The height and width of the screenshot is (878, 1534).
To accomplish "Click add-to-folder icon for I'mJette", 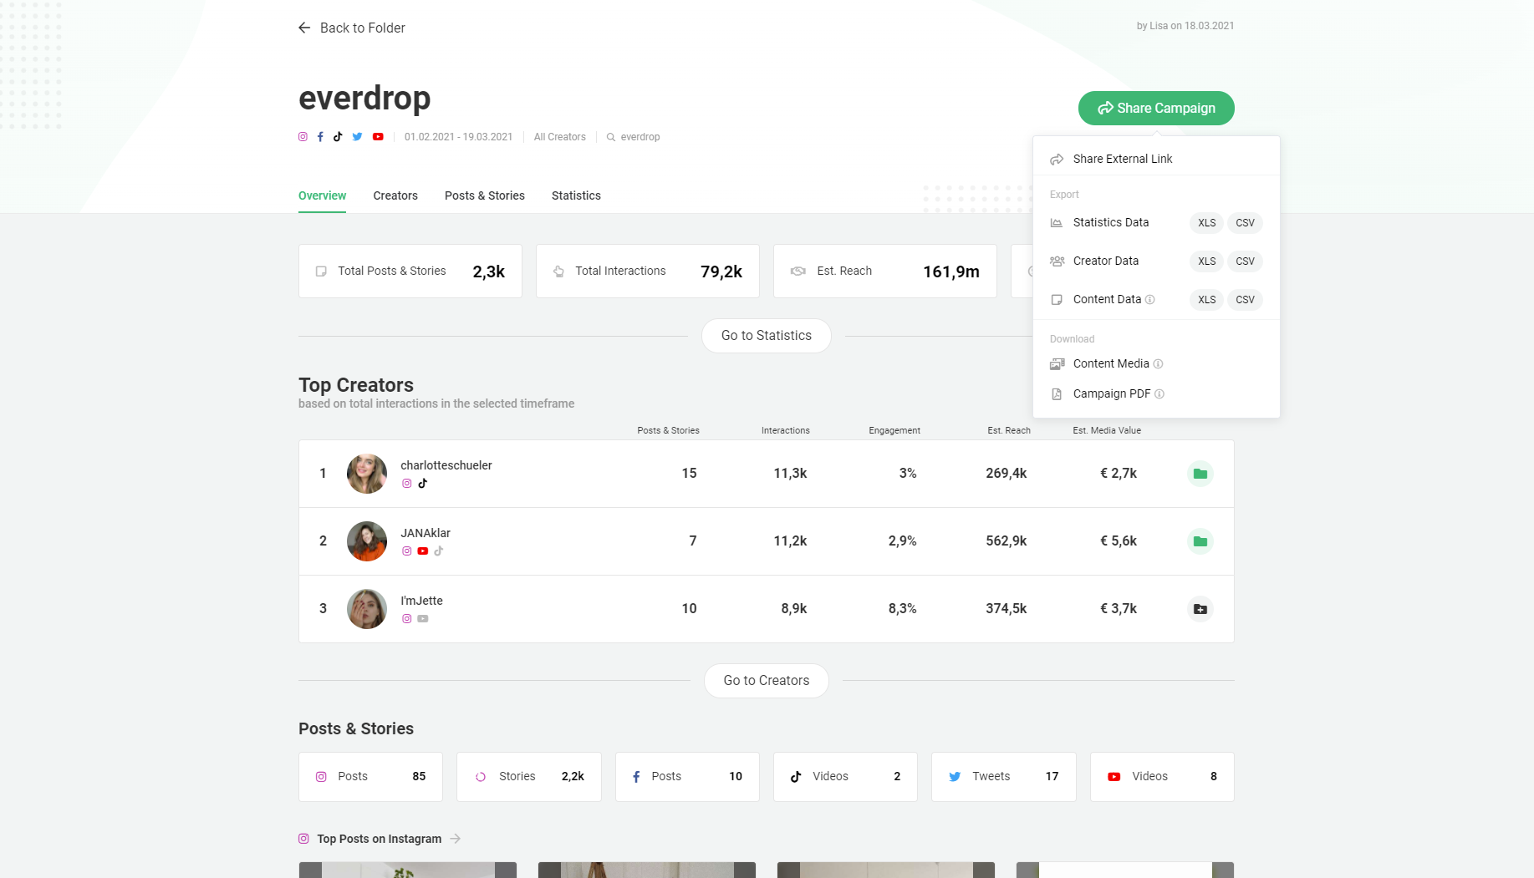I will coord(1200,609).
